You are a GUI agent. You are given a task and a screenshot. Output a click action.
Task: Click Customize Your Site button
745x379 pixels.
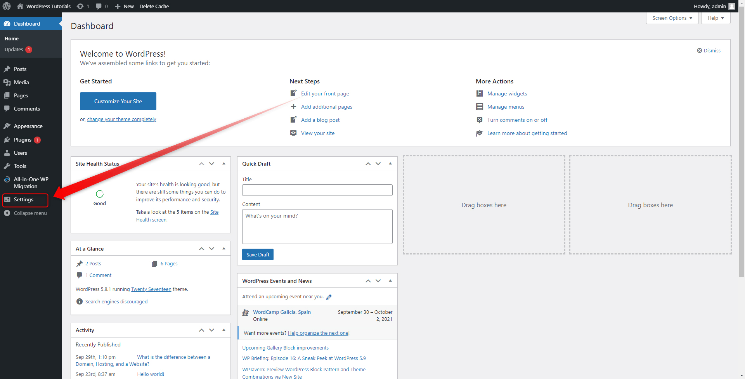coord(118,101)
